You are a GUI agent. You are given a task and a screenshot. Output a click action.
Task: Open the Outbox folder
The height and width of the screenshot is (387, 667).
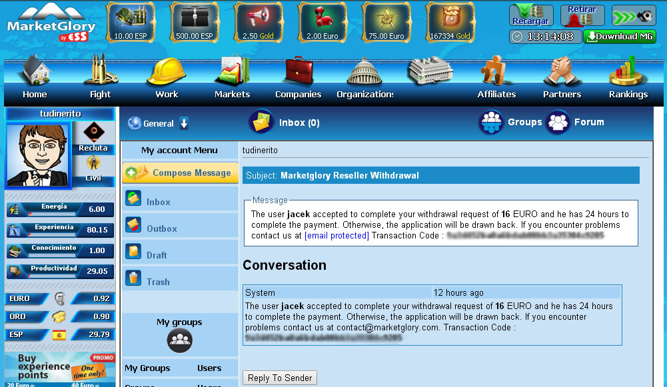point(180,225)
